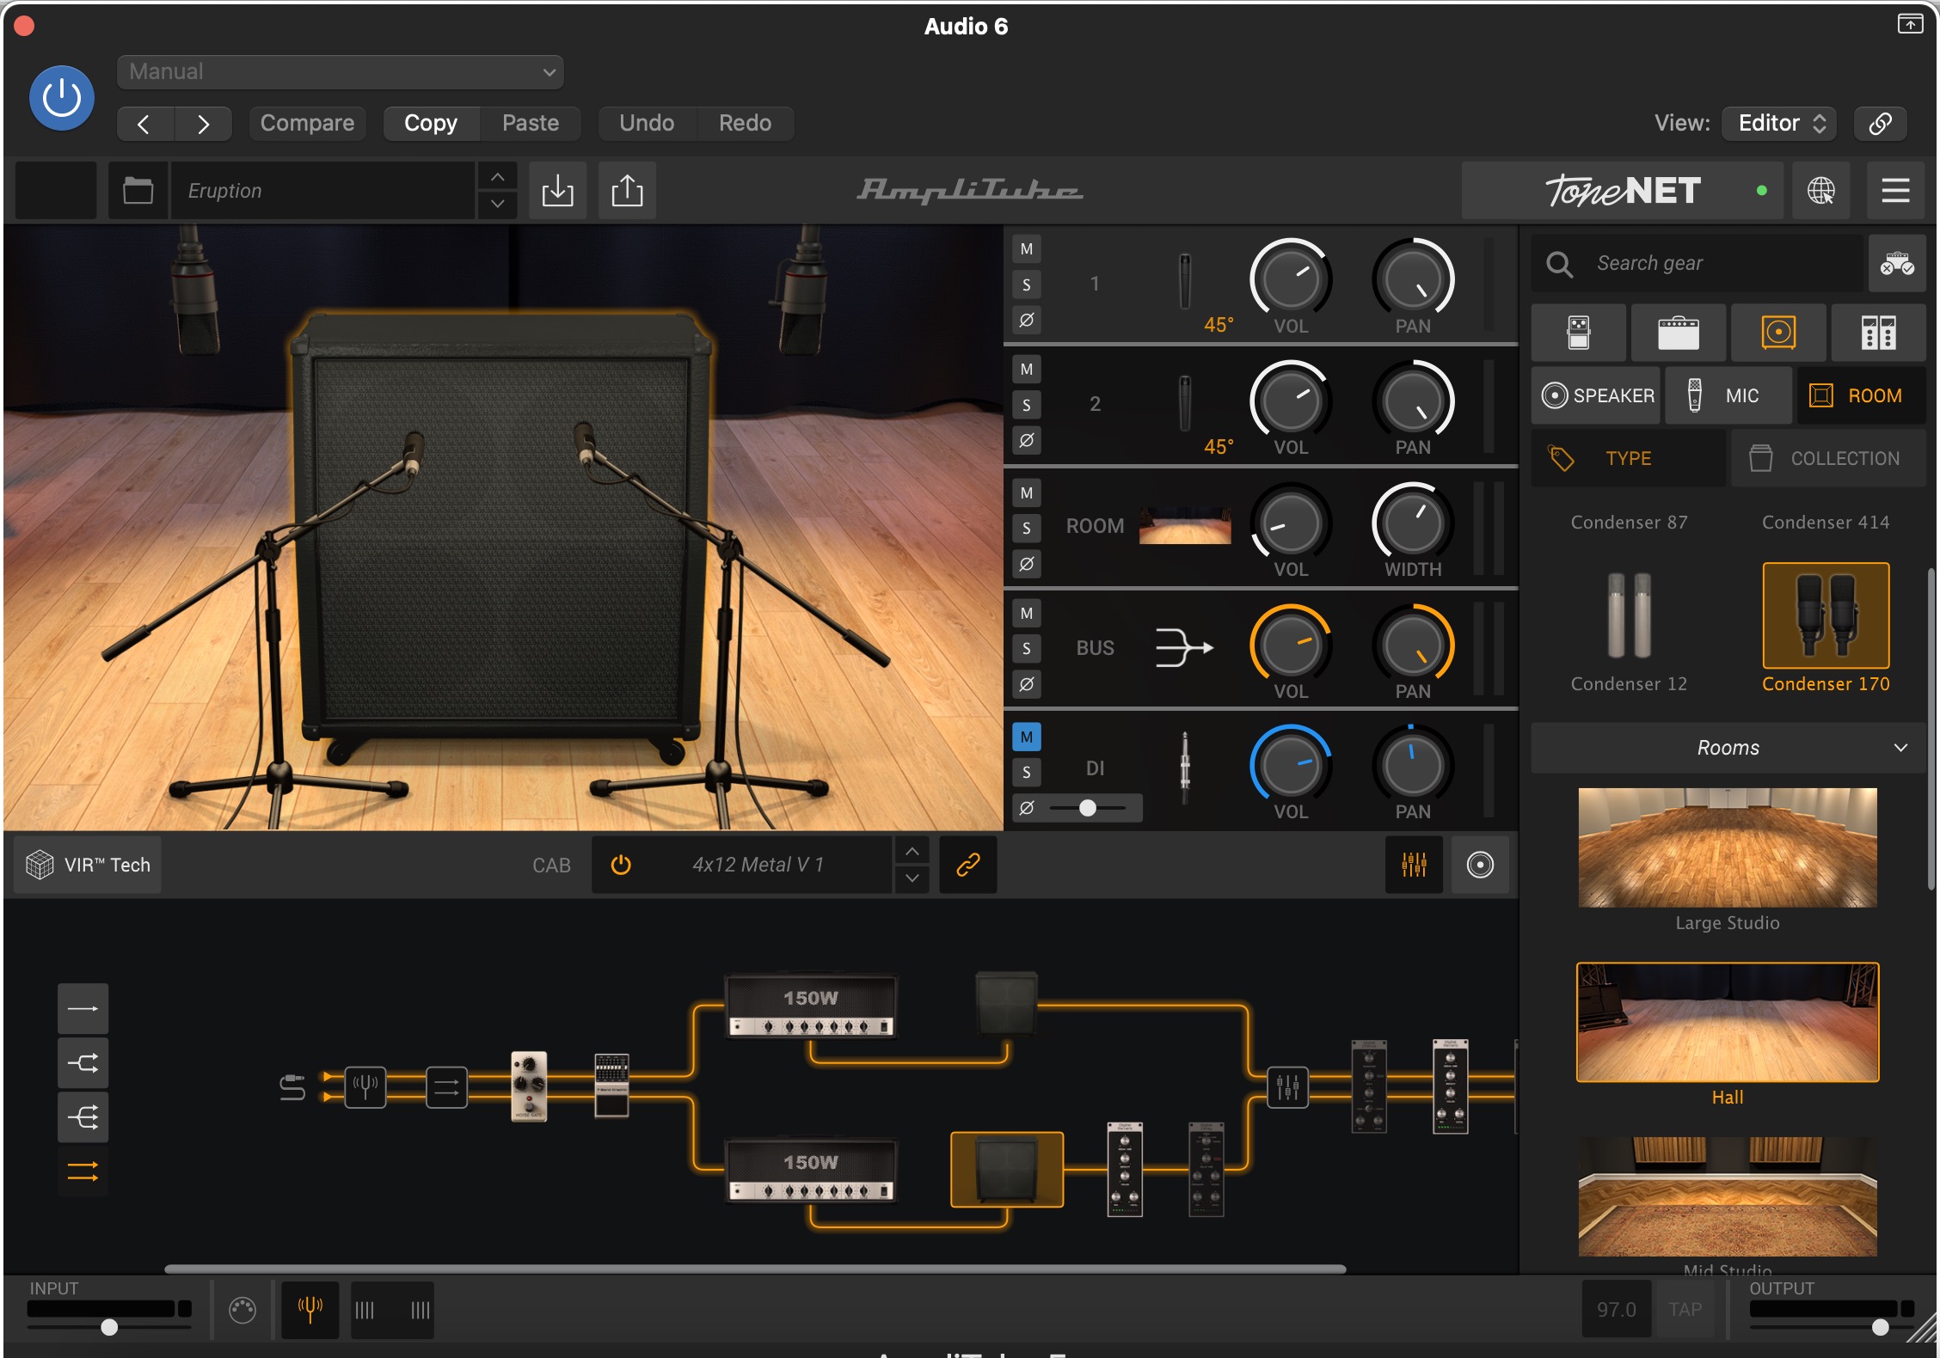Switch to the ROOM tab
This screenshot has width=1940, height=1358.
pyautogui.click(x=1861, y=395)
